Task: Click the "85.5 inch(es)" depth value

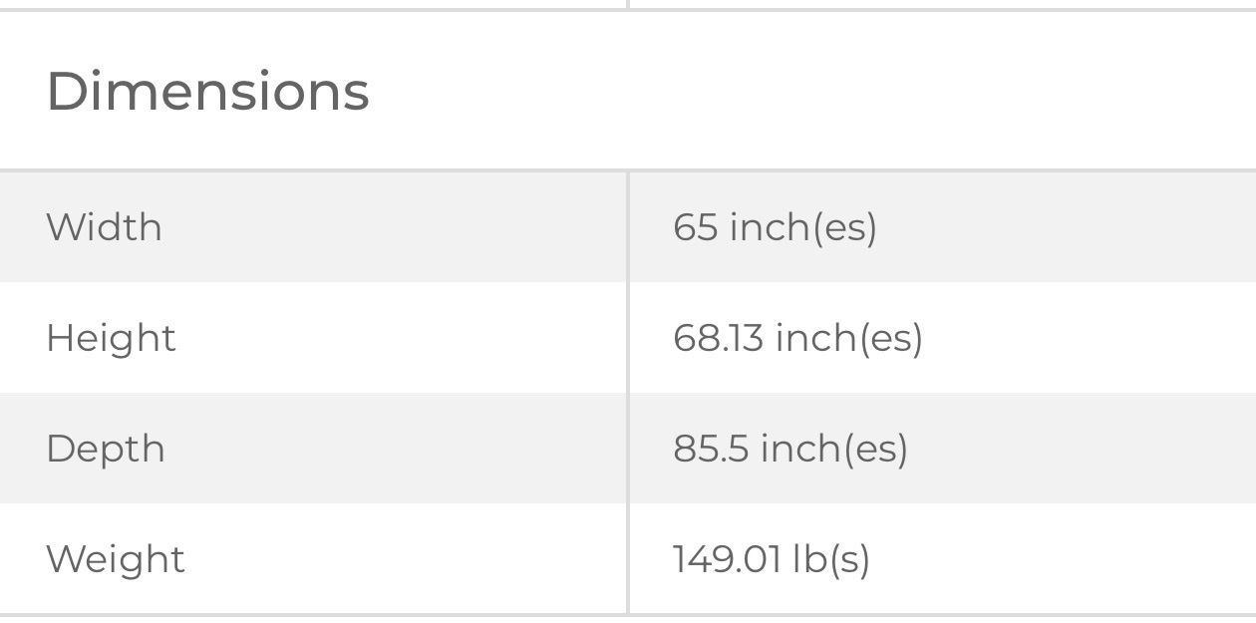Action: coord(790,450)
